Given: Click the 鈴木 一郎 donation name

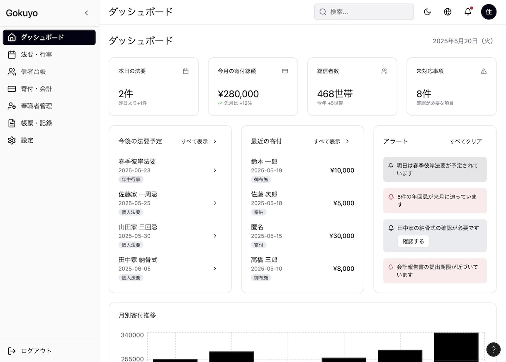Looking at the screenshot, I should tap(264, 161).
